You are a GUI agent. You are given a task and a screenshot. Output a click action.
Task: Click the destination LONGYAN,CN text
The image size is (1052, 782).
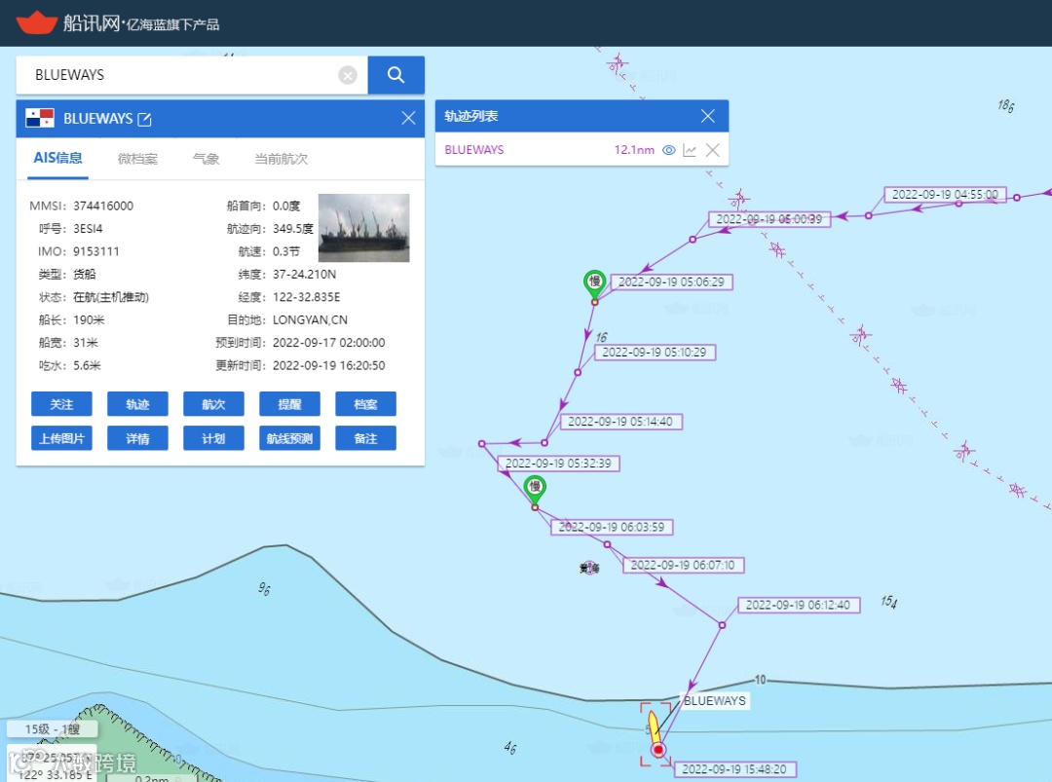(310, 319)
